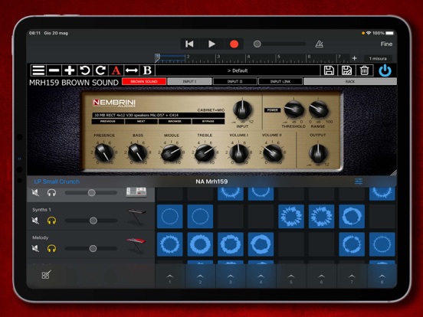Copy A to B with the arrow icon
The width and height of the screenshot is (423, 317).
pyautogui.click(x=132, y=70)
